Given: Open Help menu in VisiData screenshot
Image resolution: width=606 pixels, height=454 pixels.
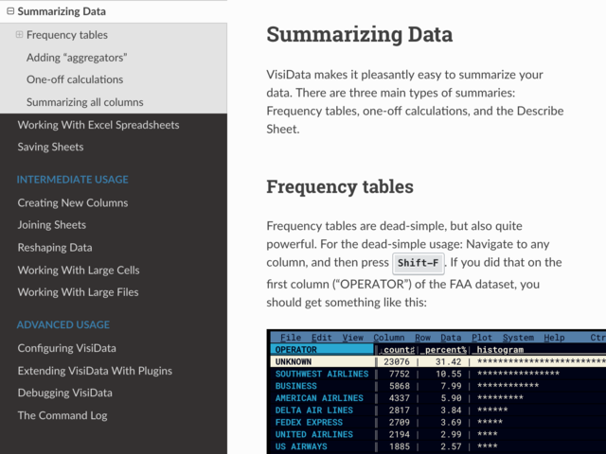Looking at the screenshot, I should tap(554, 338).
